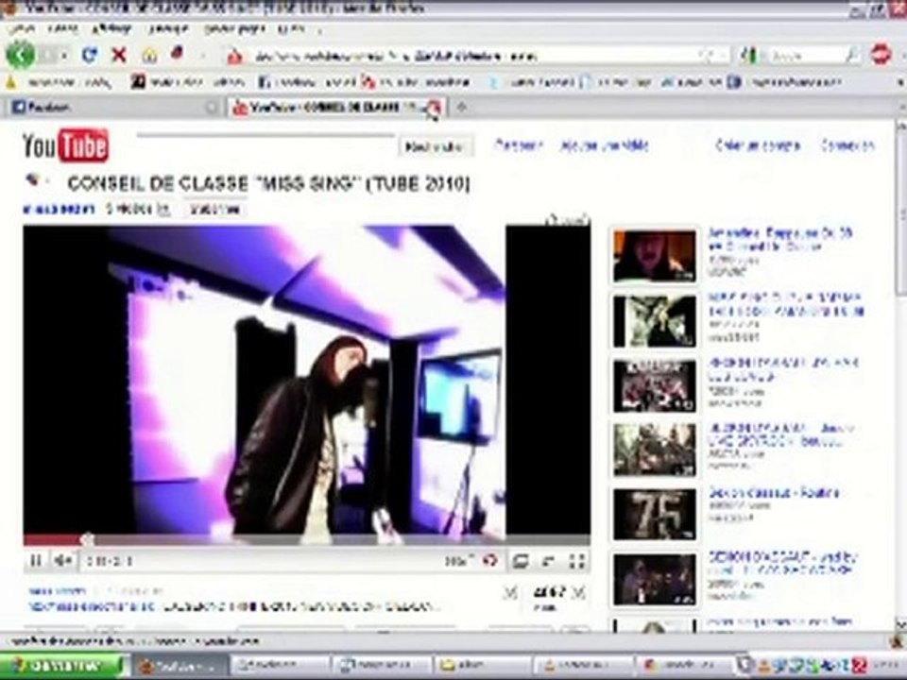
Task: Click the YouTube favicon in the address bar
Action: [x=234, y=56]
